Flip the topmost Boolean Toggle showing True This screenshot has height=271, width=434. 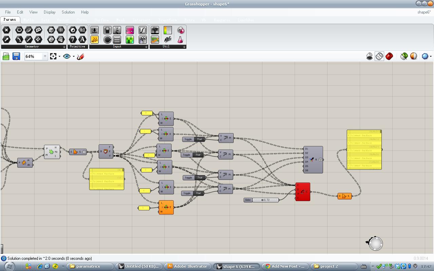pos(199,139)
